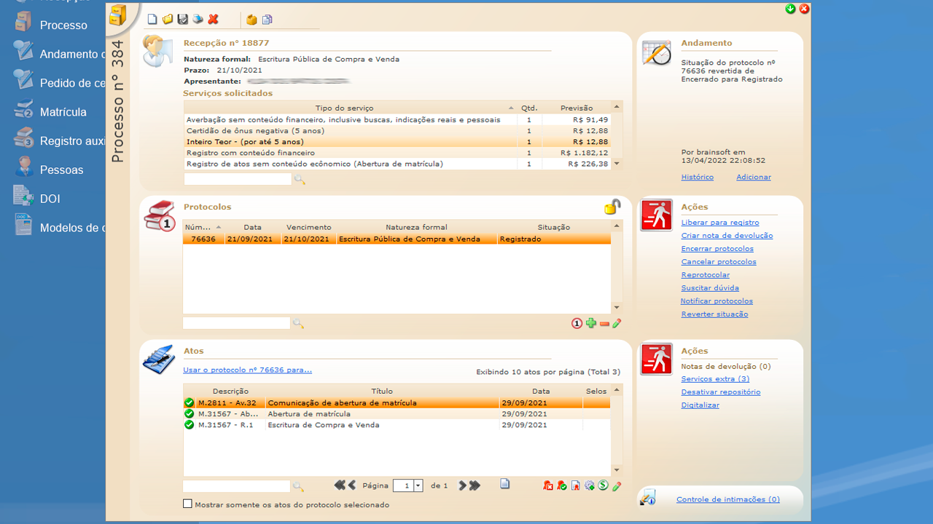The width and height of the screenshot is (933, 524).
Task: Open Matrícula in the left sidebar
Action: pos(63,112)
